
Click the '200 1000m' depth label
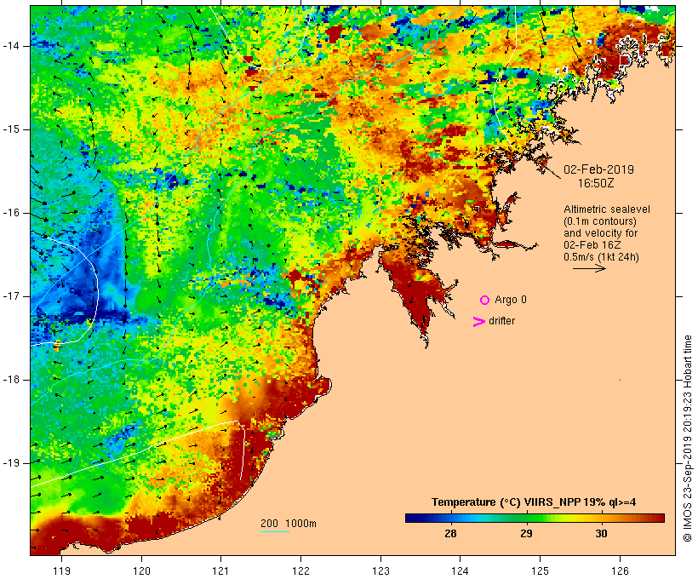289,524
